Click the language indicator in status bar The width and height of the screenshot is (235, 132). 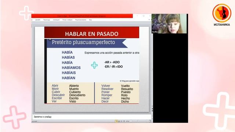point(34,121)
